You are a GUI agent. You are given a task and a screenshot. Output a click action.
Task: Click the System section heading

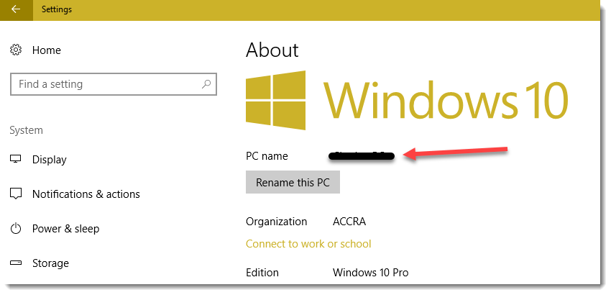pos(26,130)
